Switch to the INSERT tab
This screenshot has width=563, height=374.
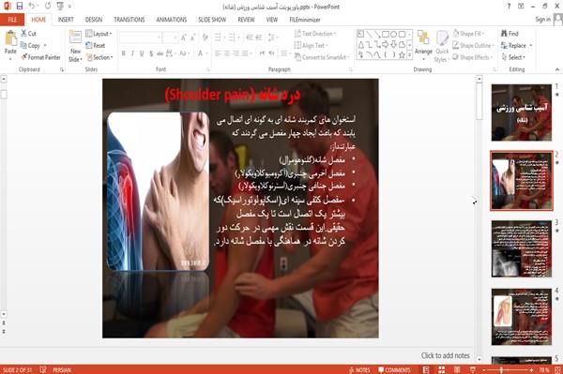[66, 20]
